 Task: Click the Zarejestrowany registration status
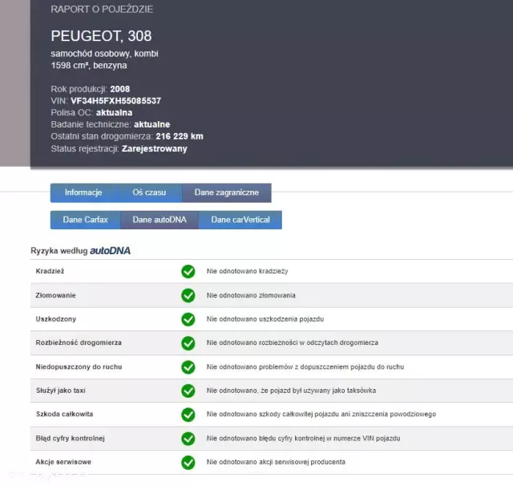[155, 148]
